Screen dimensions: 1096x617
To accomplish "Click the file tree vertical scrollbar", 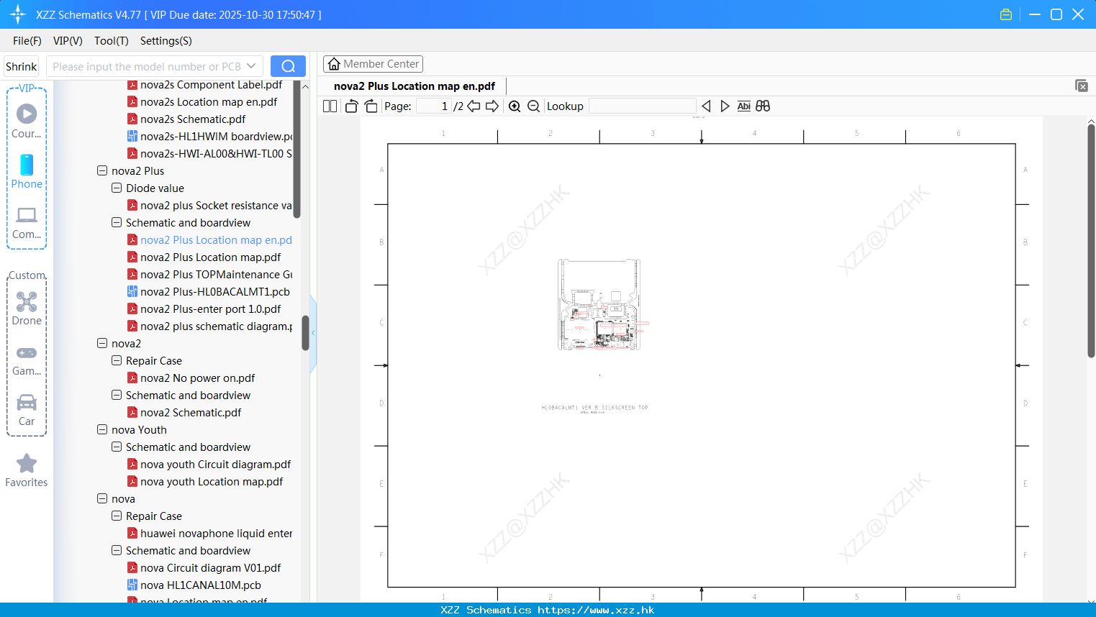I will click(x=305, y=332).
